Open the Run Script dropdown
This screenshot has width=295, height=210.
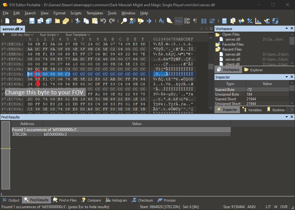tap(49, 35)
